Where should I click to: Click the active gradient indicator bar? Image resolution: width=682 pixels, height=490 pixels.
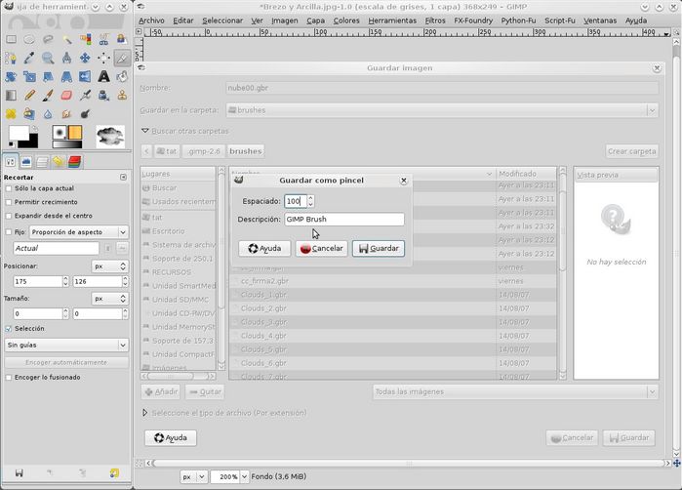(67, 144)
